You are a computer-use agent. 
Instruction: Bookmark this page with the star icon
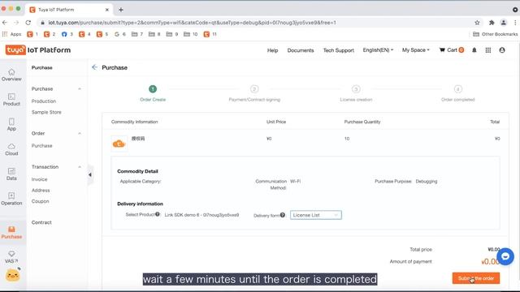pyautogui.click(x=477, y=23)
